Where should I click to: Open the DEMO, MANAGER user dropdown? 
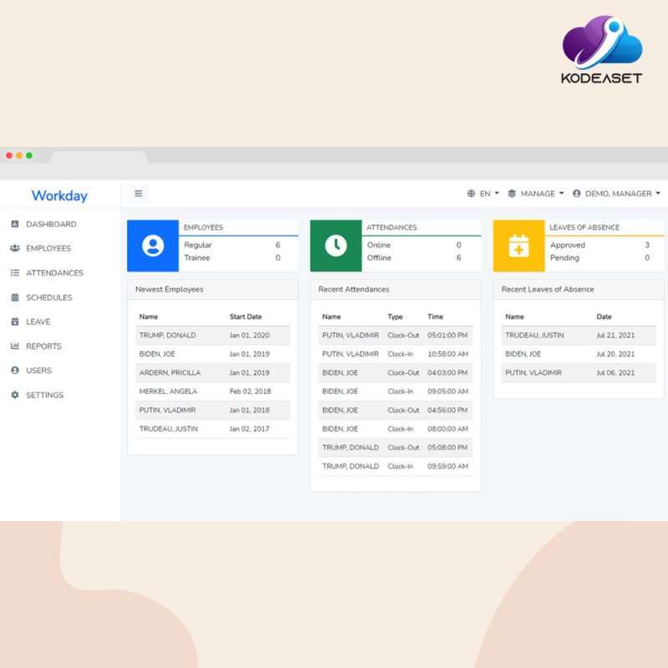[x=616, y=194]
